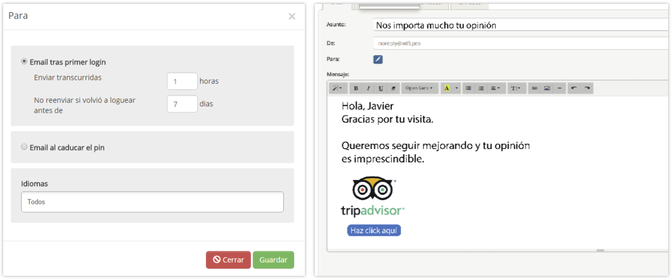
Task: Click the insert link icon
Action: pyautogui.click(x=534, y=88)
